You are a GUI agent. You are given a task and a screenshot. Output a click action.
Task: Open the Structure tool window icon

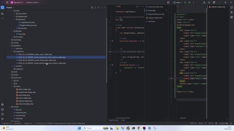click(x=3, y=13)
